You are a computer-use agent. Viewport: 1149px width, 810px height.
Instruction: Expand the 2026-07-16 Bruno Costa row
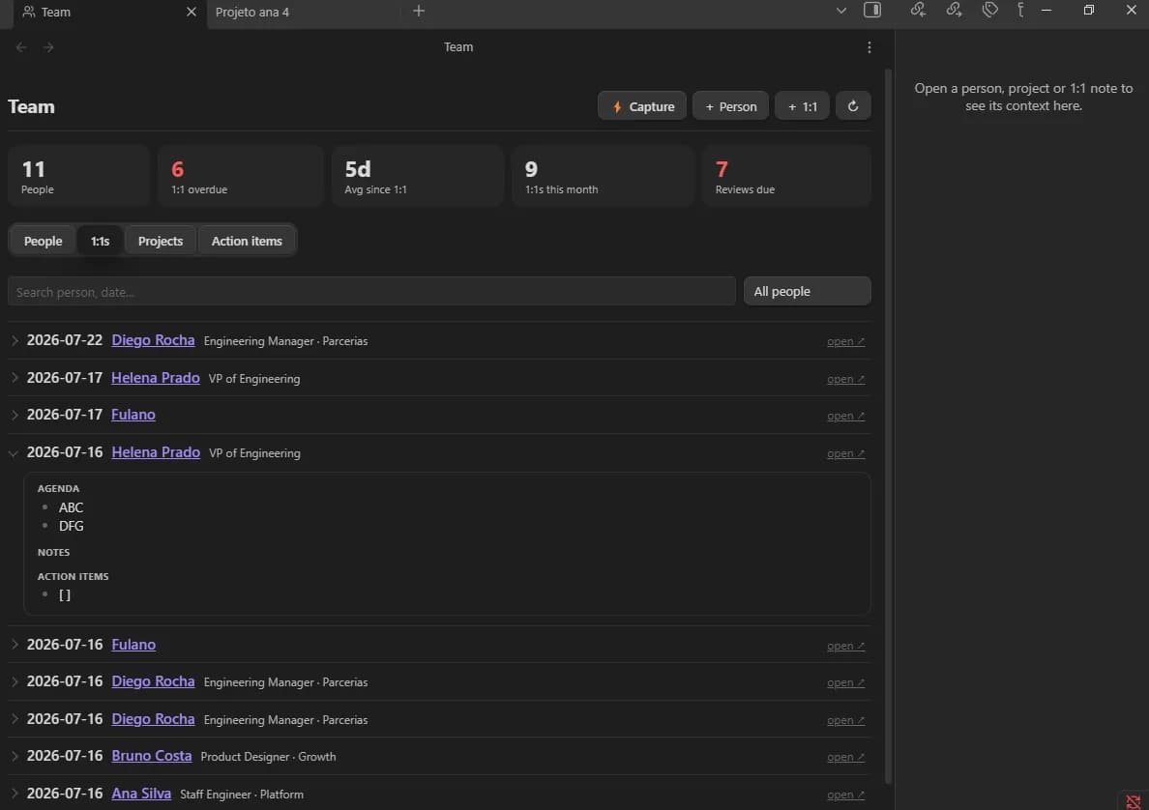coord(15,756)
